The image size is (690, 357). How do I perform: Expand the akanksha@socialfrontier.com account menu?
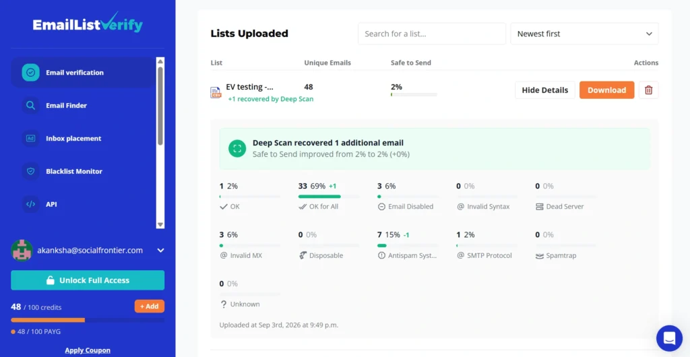(x=160, y=251)
